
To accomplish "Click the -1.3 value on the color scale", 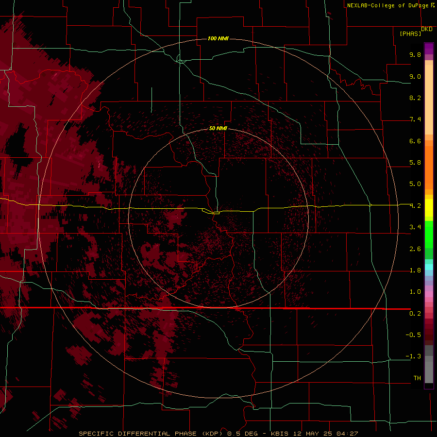I will pos(413,356).
